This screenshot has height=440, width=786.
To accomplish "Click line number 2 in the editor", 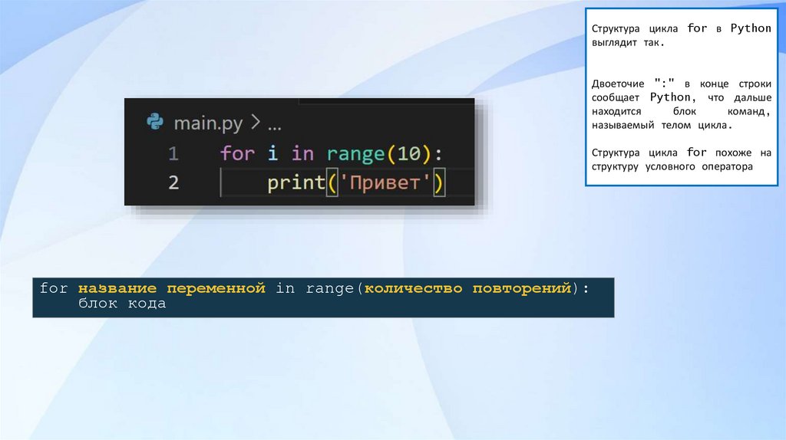I will tap(173, 182).
